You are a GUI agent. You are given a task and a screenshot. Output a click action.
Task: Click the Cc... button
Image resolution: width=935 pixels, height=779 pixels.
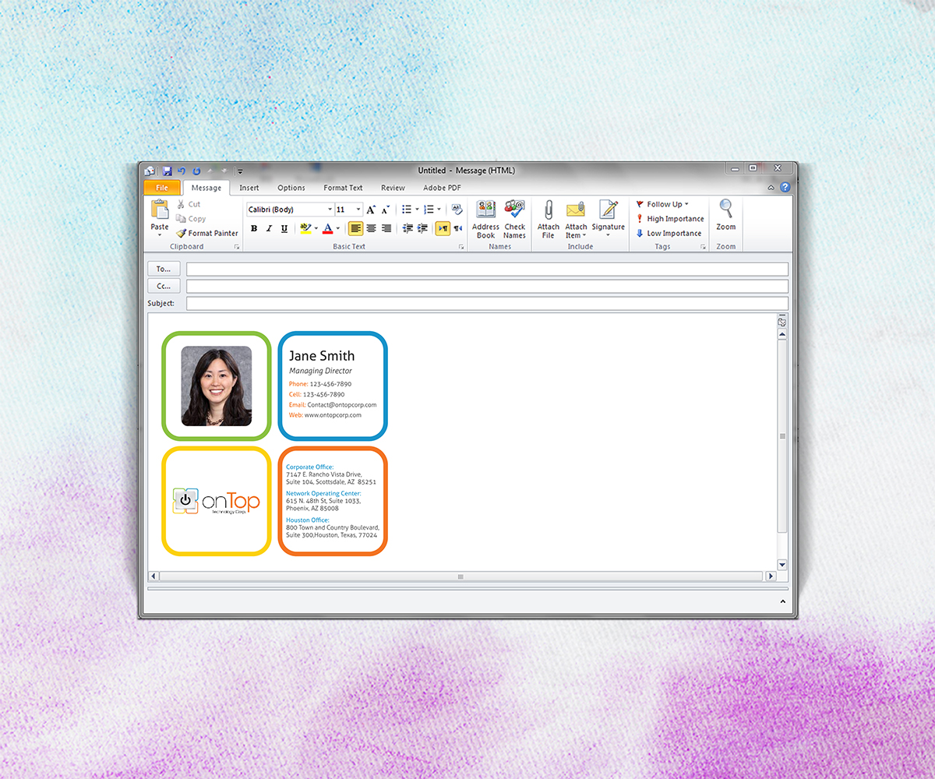click(164, 286)
